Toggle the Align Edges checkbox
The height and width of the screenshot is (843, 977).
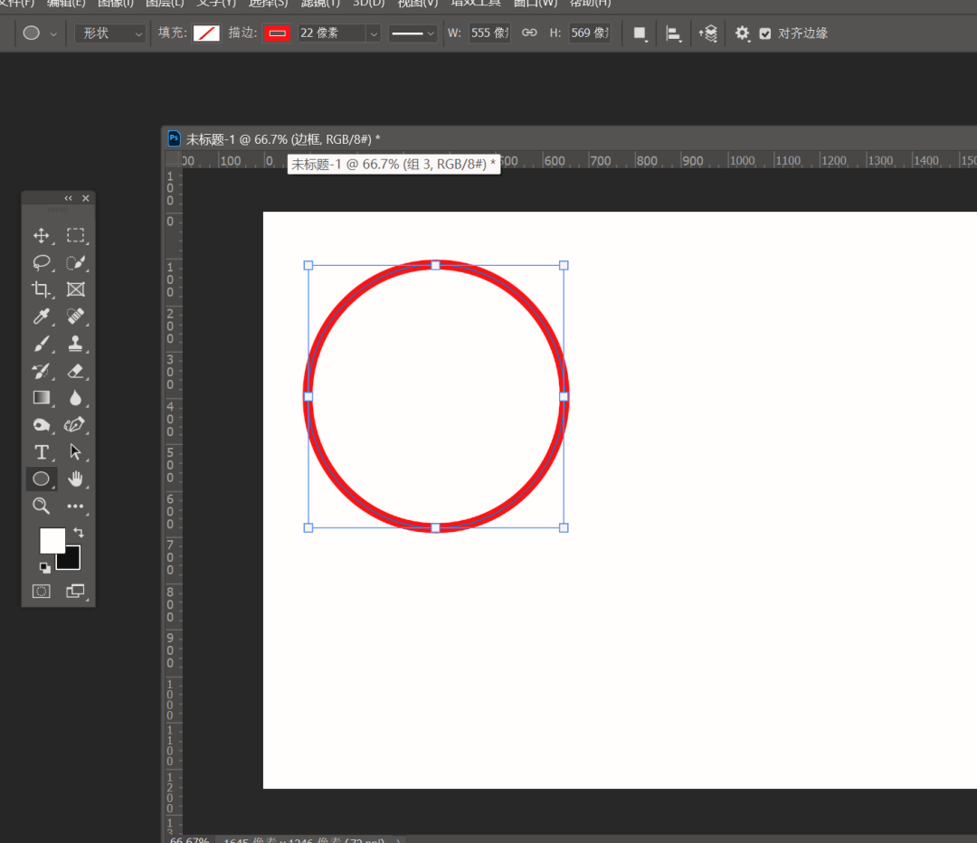[x=765, y=33]
